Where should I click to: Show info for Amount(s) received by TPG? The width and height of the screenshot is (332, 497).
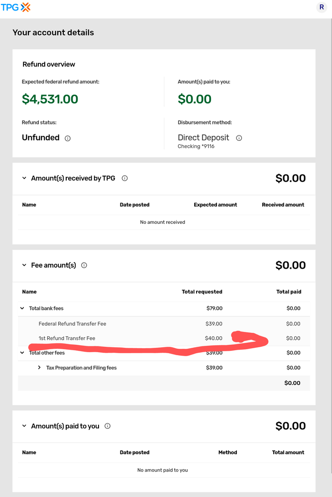coord(124,178)
